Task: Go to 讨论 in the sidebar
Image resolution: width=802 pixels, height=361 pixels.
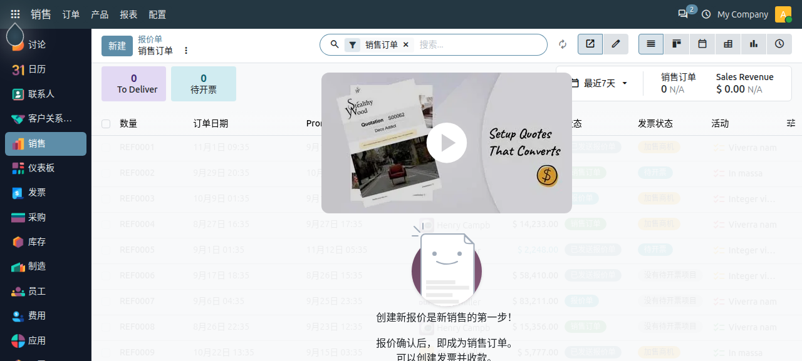Action: coord(46,44)
